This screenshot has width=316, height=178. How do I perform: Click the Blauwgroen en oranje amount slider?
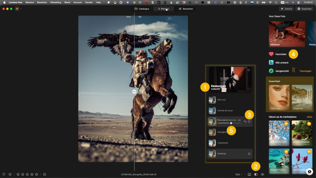[229, 123]
